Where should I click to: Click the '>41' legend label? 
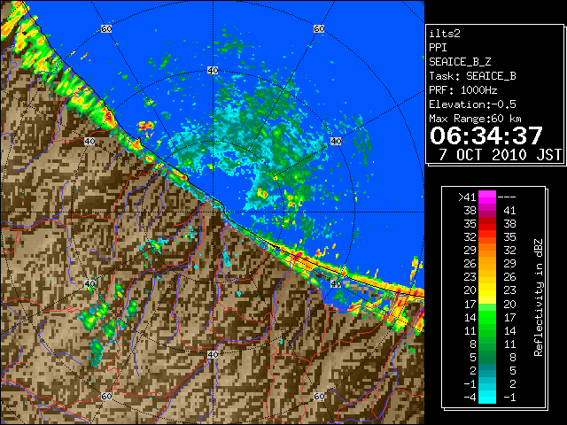point(467,197)
